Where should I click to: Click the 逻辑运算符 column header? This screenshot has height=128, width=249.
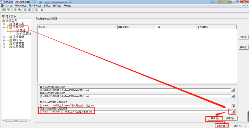tap(137, 27)
